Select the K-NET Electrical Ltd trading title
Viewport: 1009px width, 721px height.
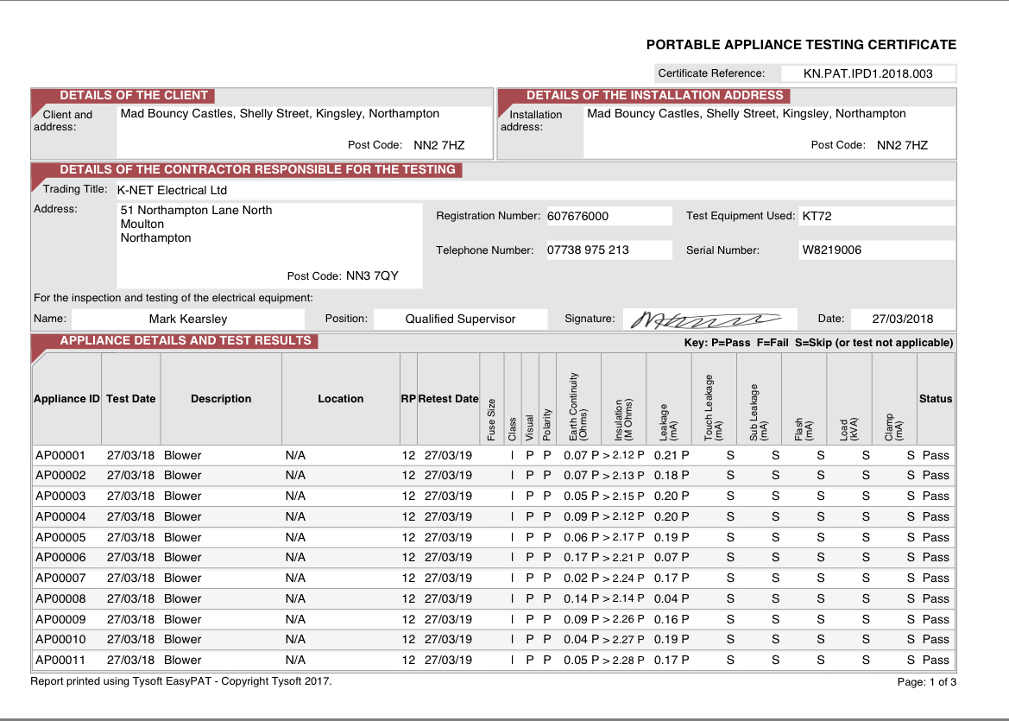(173, 190)
